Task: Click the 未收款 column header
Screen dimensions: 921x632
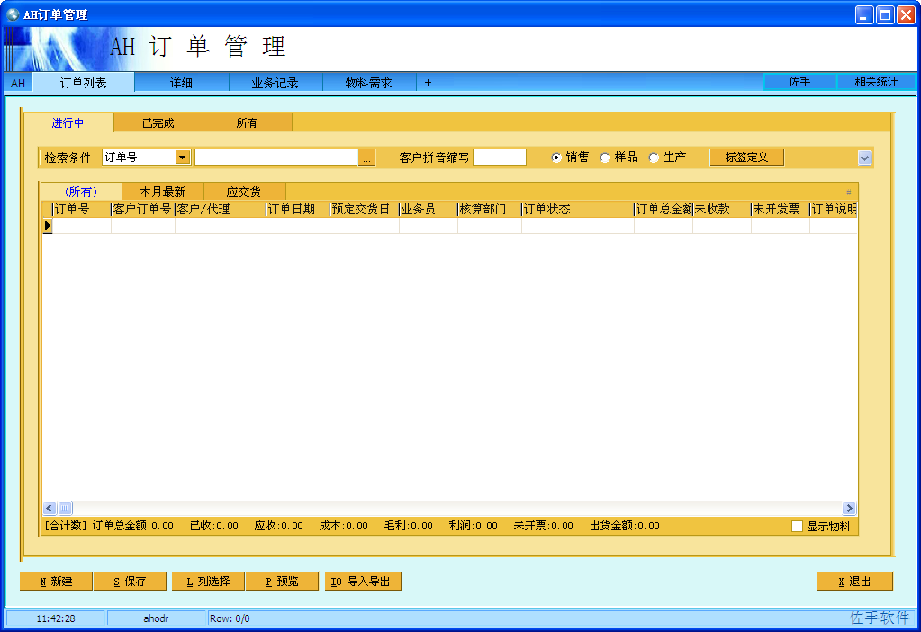Action: (721, 209)
